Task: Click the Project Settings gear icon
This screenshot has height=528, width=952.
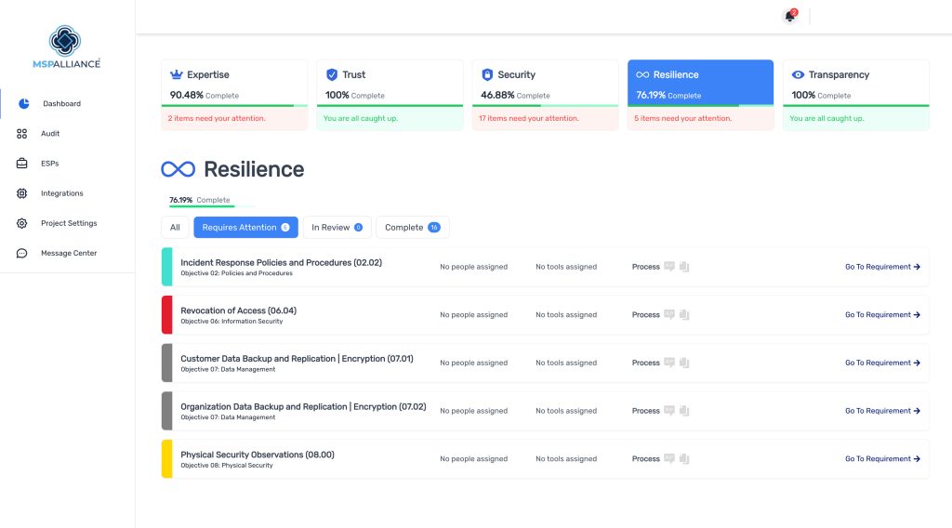Action: pyautogui.click(x=22, y=223)
